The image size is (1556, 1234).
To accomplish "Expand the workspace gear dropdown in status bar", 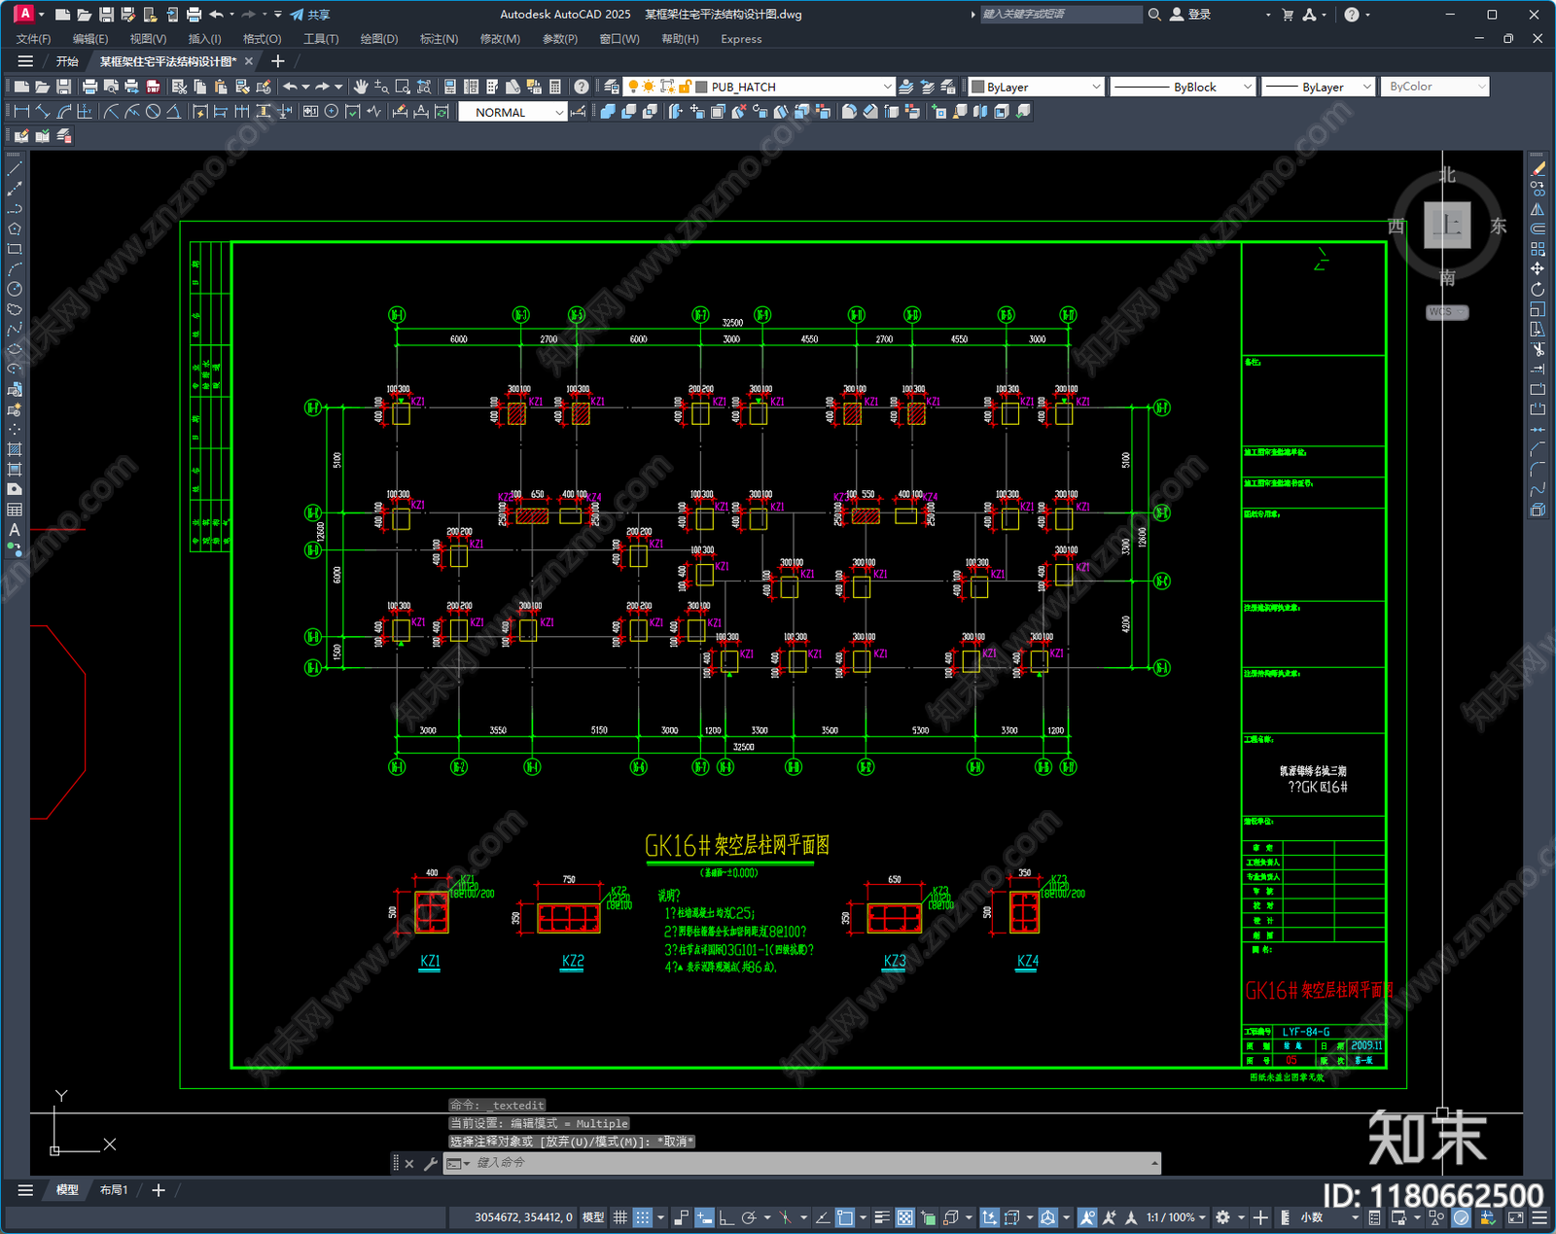I will coord(1240,1217).
